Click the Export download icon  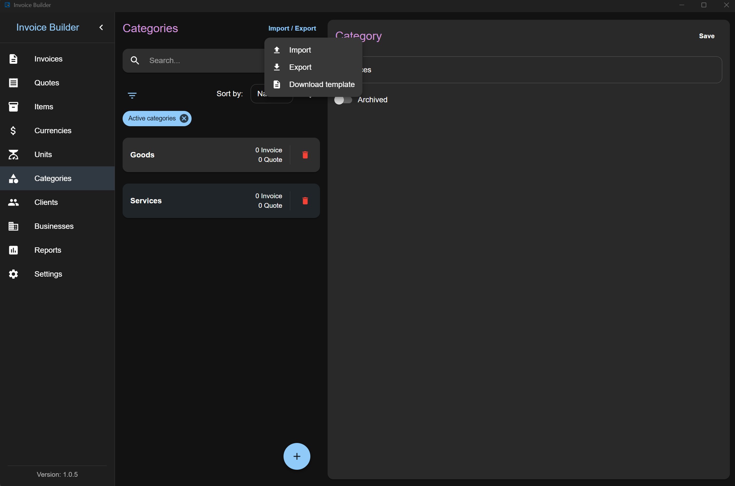pos(277,67)
